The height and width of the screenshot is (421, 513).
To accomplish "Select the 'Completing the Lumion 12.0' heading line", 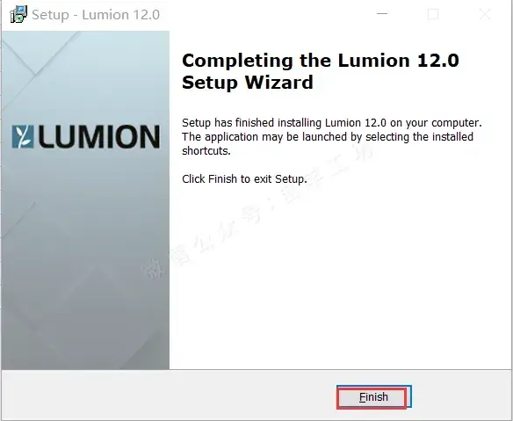I will 321,61.
